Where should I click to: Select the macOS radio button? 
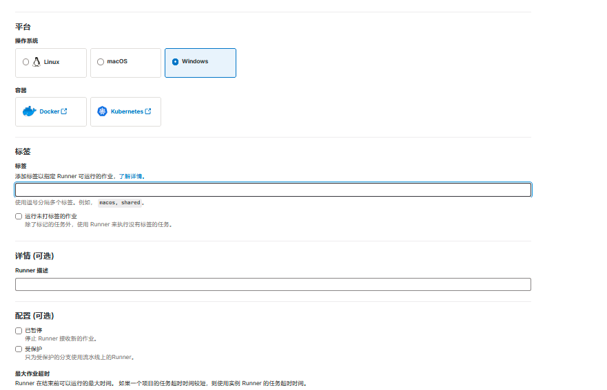click(101, 62)
